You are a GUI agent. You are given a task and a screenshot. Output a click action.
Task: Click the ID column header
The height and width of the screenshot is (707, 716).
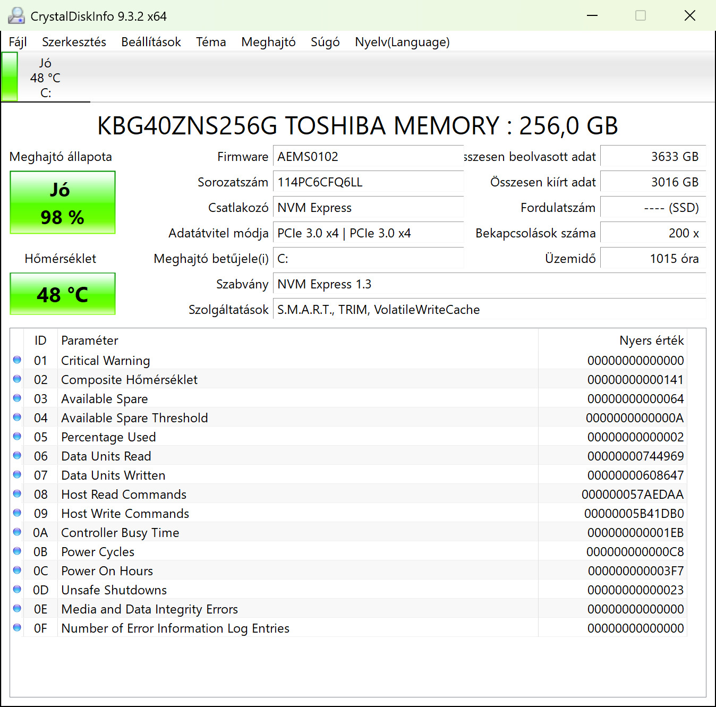pyautogui.click(x=40, y=340)
